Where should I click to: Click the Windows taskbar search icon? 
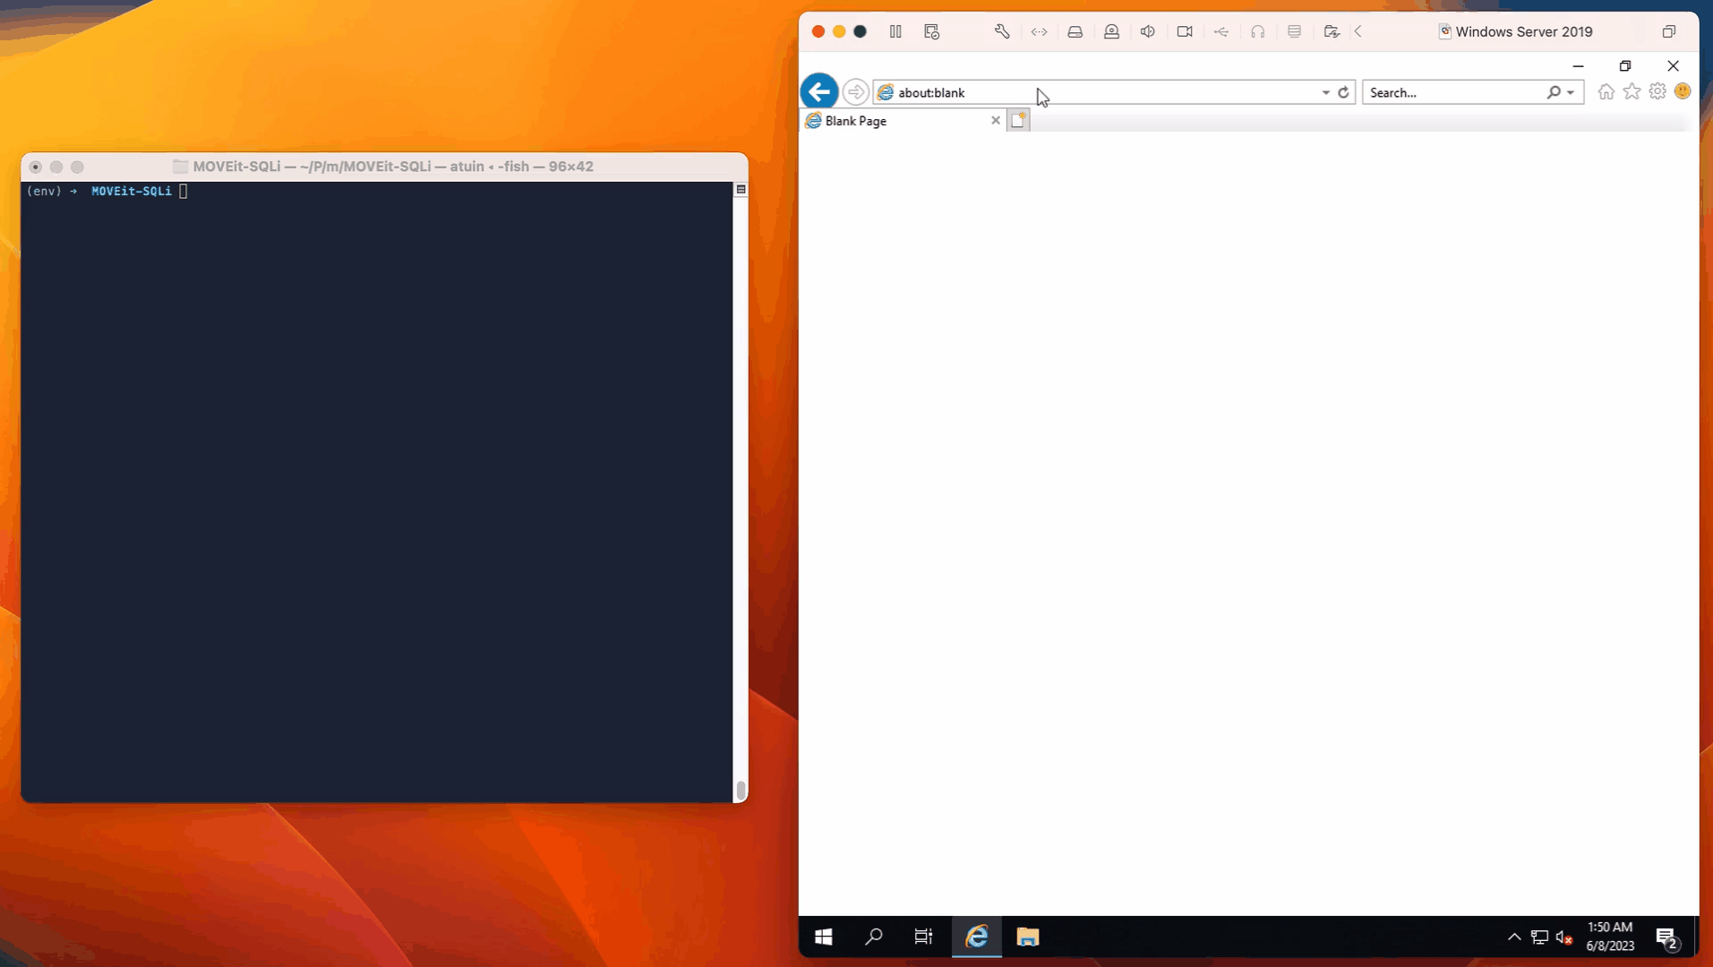pyautogui.click(x=874, y=937)
